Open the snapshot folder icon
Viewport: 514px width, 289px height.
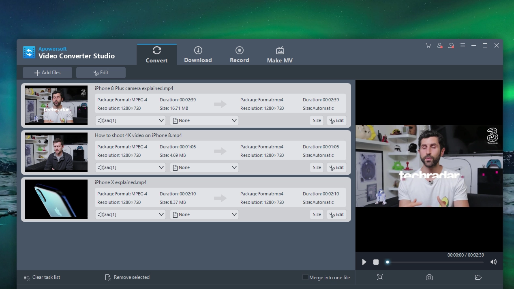(478, 277)
